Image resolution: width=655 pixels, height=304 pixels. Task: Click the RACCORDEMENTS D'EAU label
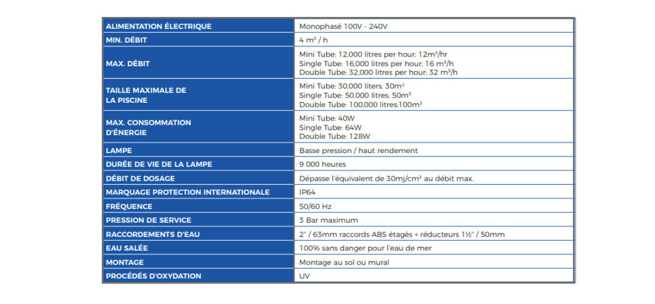(153, 234)
